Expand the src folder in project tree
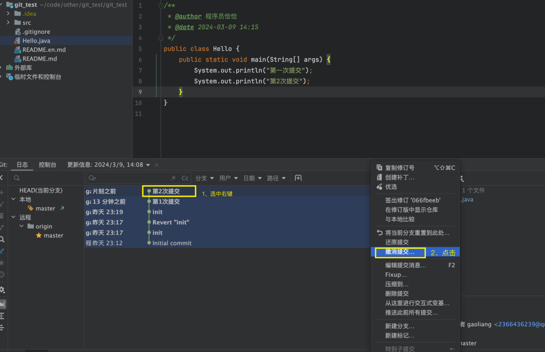The width and height of the screenshot is (545, 352). coord(9,23)
